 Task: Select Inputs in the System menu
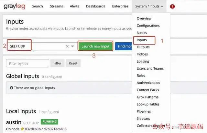pos(142,40)
